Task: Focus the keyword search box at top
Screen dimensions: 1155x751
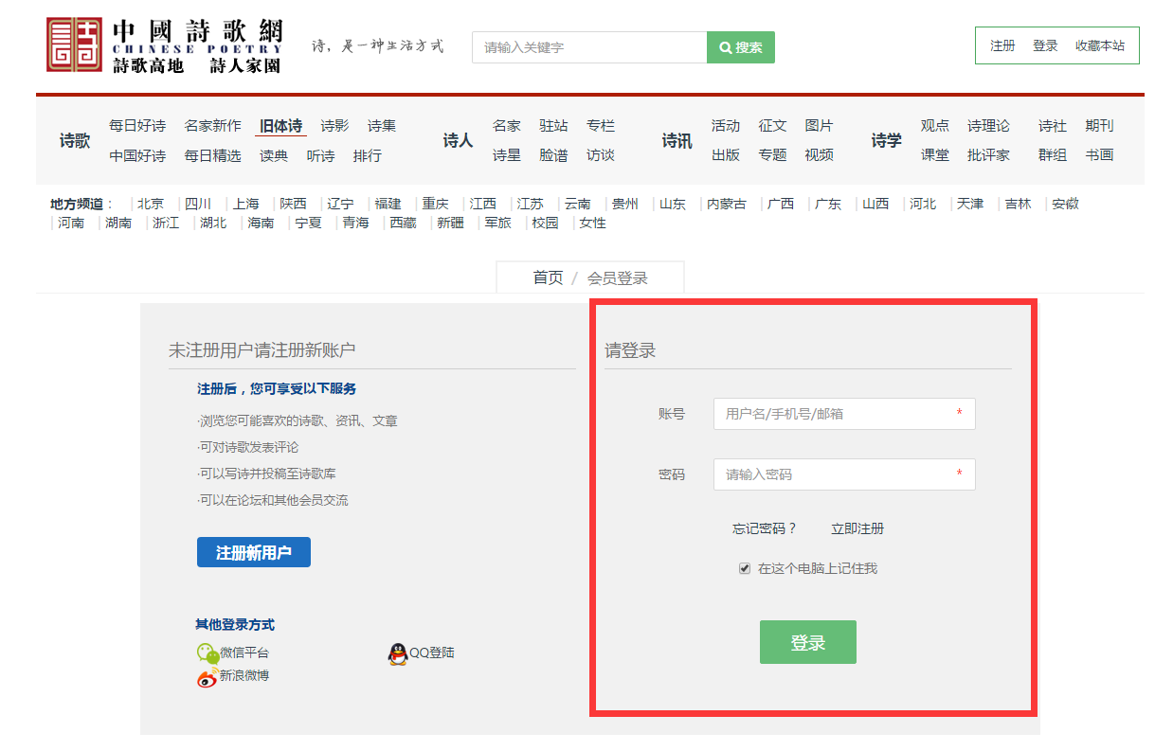Action: [589, 47]
